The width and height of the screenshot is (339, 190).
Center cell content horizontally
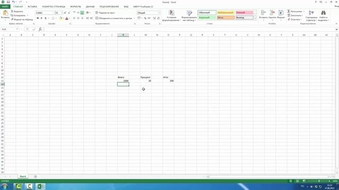click(78, 18)
